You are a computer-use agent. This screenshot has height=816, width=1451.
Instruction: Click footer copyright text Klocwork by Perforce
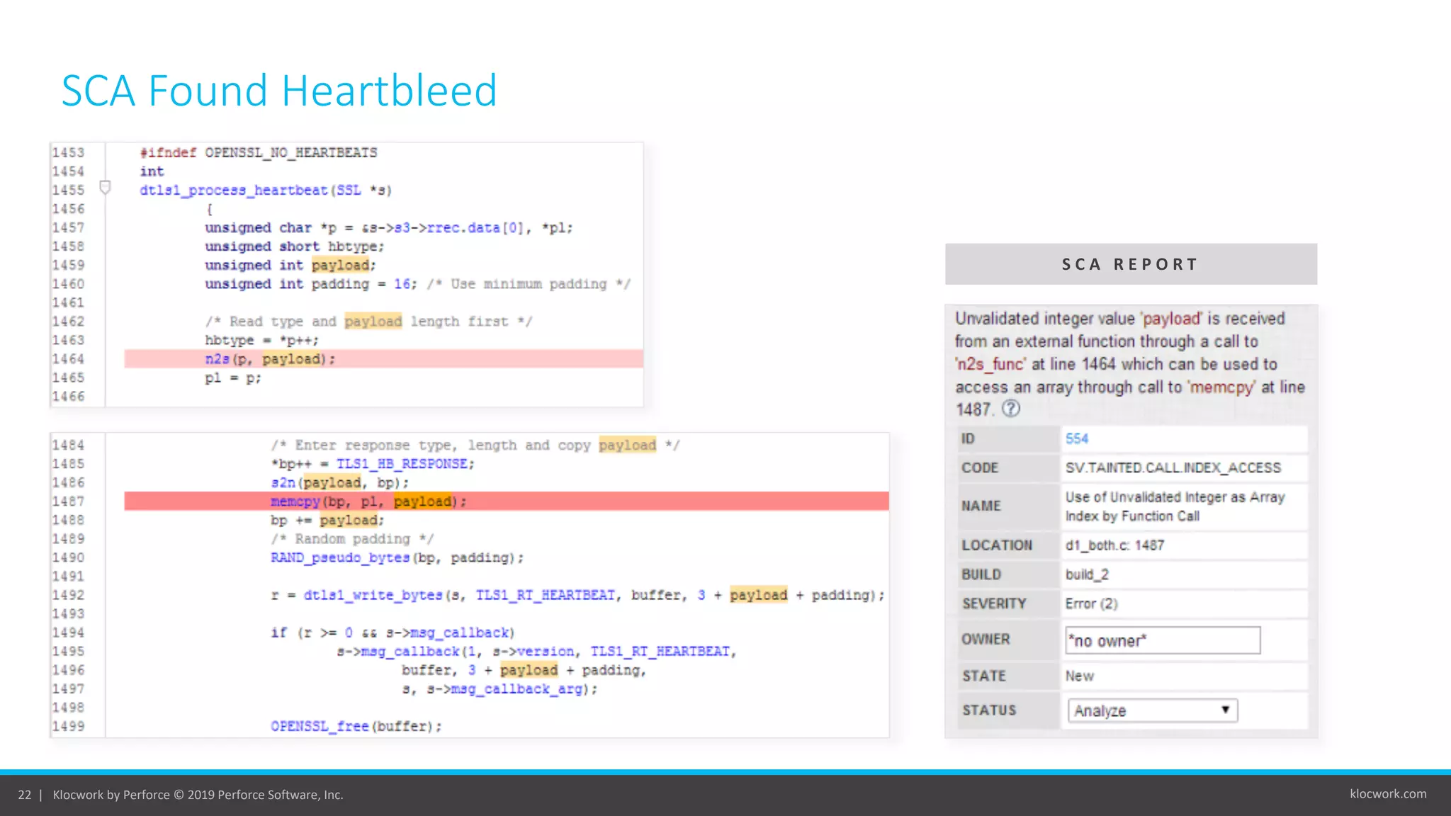tap(198, 795)
